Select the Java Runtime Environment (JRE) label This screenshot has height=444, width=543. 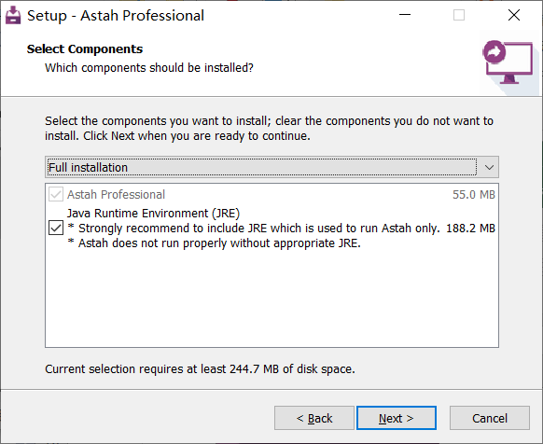tap(153, 213)
